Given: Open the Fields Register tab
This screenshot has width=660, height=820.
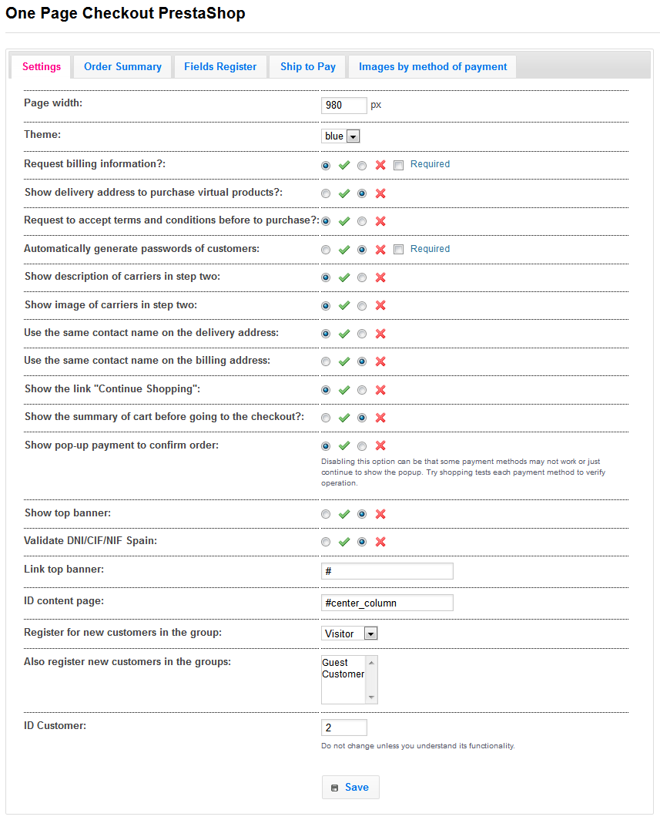Looking at the screenshot, I should tap(220, 67).
